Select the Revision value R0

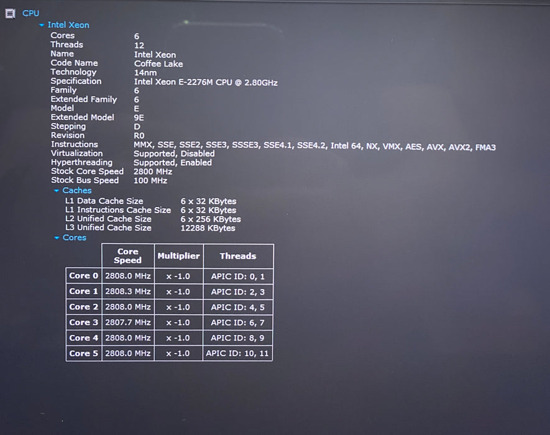pyautogui.click(x=139, y=135)
